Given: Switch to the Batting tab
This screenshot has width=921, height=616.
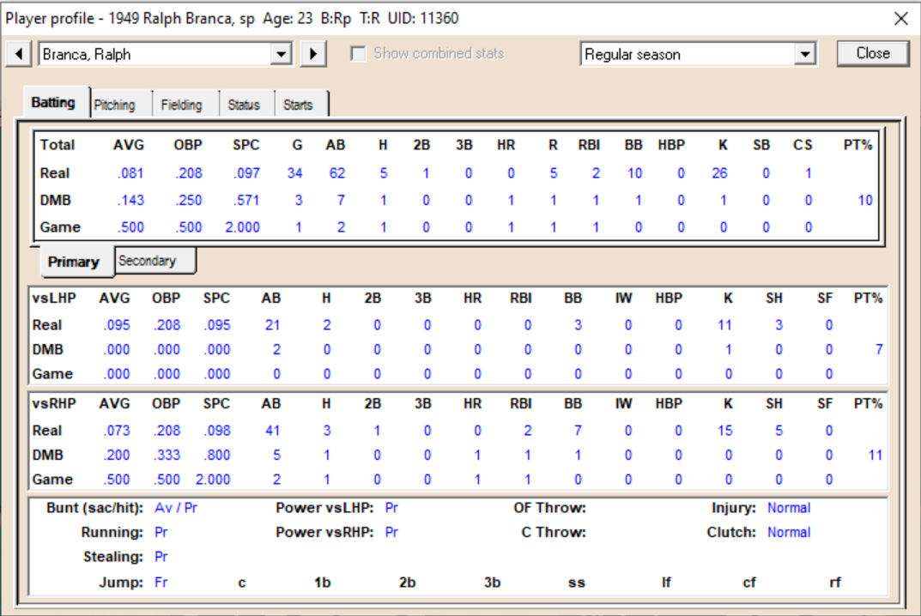Looking at the screenshot, I should coord(53,102).
